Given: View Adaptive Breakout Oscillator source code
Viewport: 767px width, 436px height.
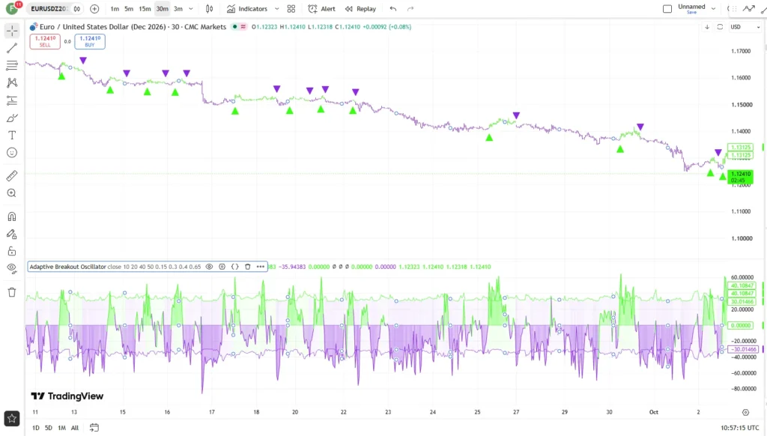Looking at the screenshot, I should tap(234, 267).
